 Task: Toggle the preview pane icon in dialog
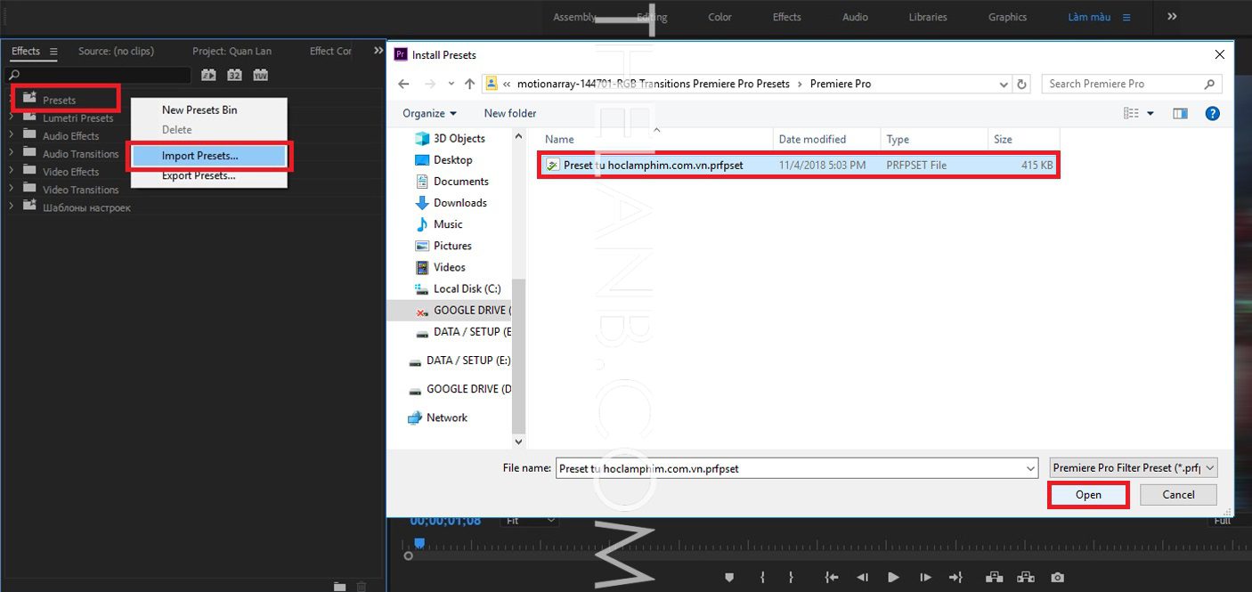tap(1181, 113)
